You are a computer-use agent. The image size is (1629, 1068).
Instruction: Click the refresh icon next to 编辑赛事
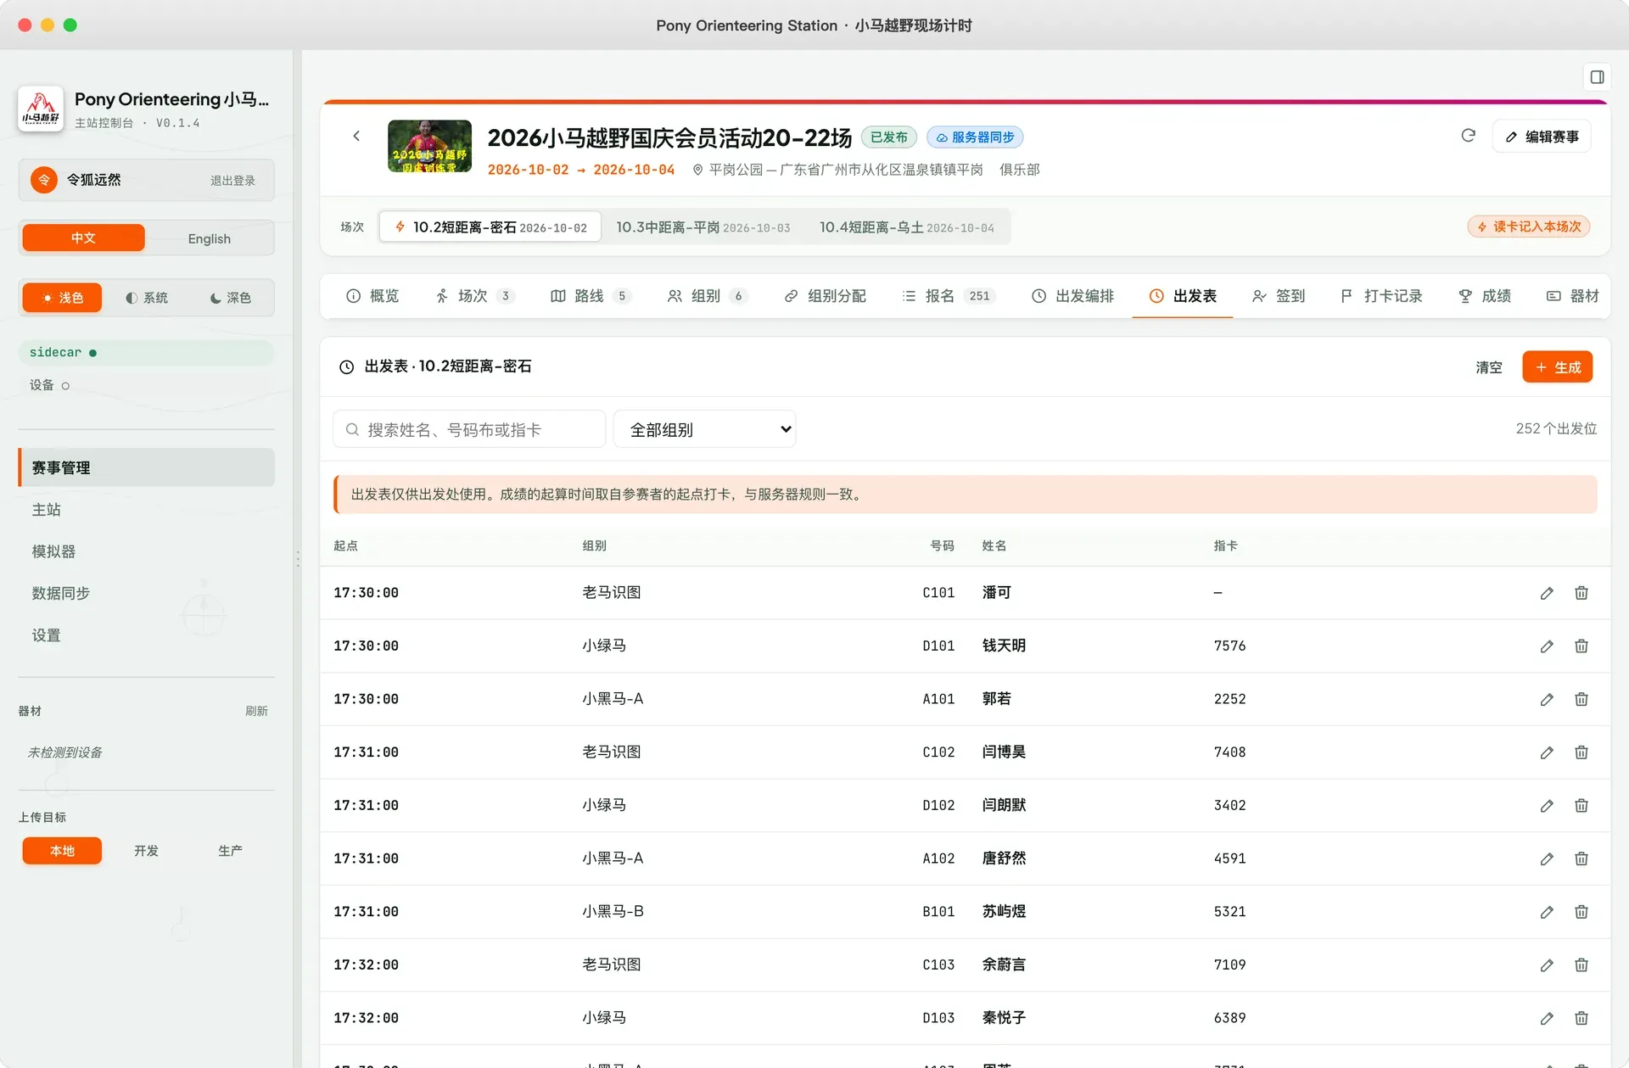(1469, 136)
